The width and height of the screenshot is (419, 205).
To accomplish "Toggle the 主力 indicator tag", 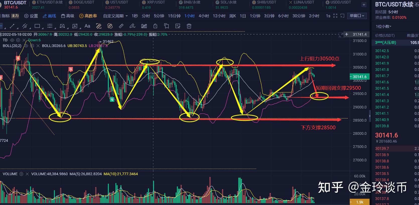I will tap(15, 16).
